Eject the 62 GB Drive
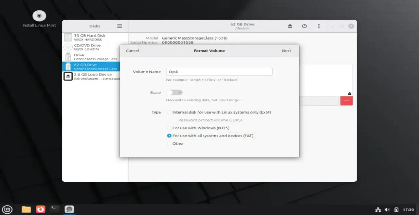The width and height of the screenshot is (419, 215). (290, 26)
